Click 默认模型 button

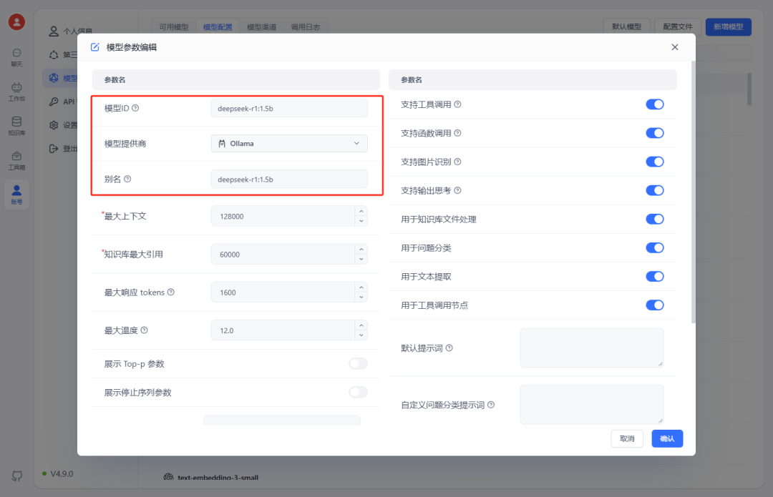pyautogui.click(x=626, y=26)
